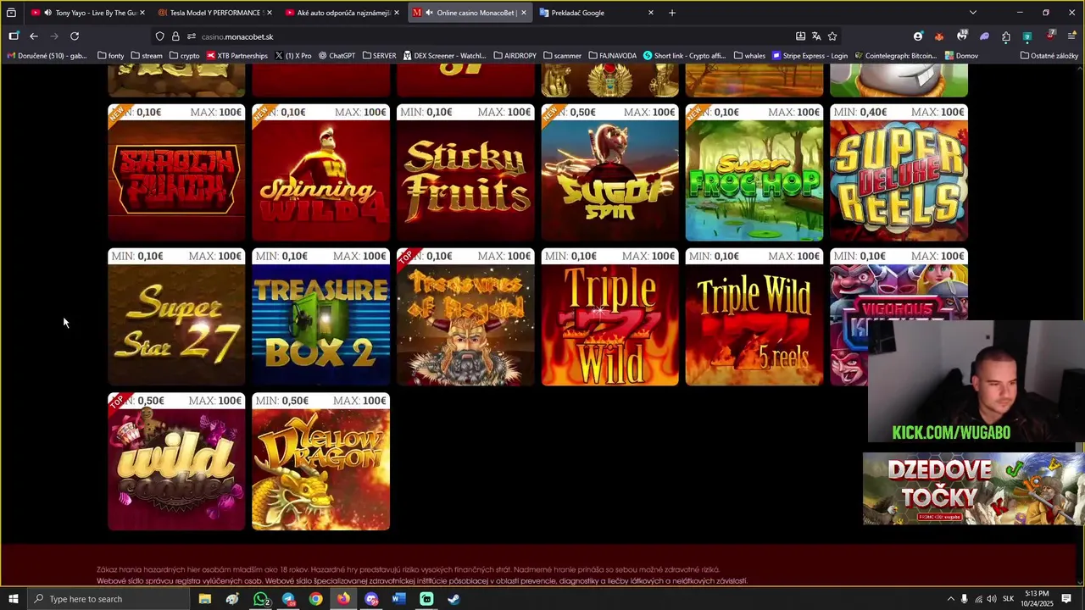Open the Firefox account icon

point(918,36)
